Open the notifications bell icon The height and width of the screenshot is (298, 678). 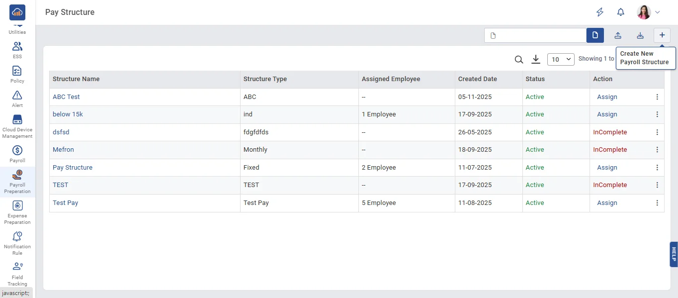[x=621, y=12]
